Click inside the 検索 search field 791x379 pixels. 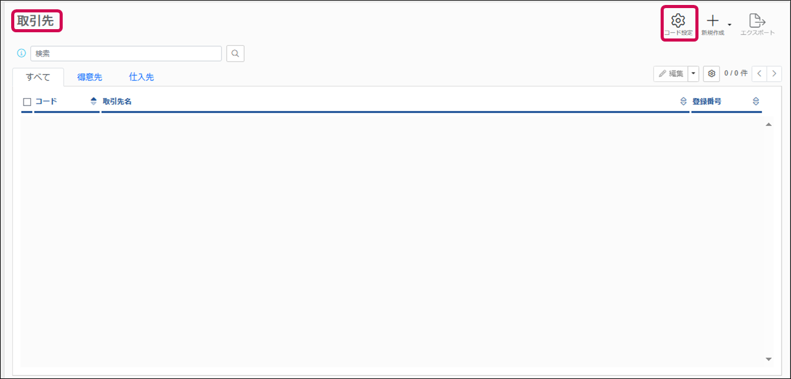pos(126,53)
